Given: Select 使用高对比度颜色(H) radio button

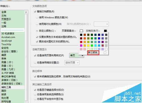Looking at the screenshot, I should (x=37, y=24).
